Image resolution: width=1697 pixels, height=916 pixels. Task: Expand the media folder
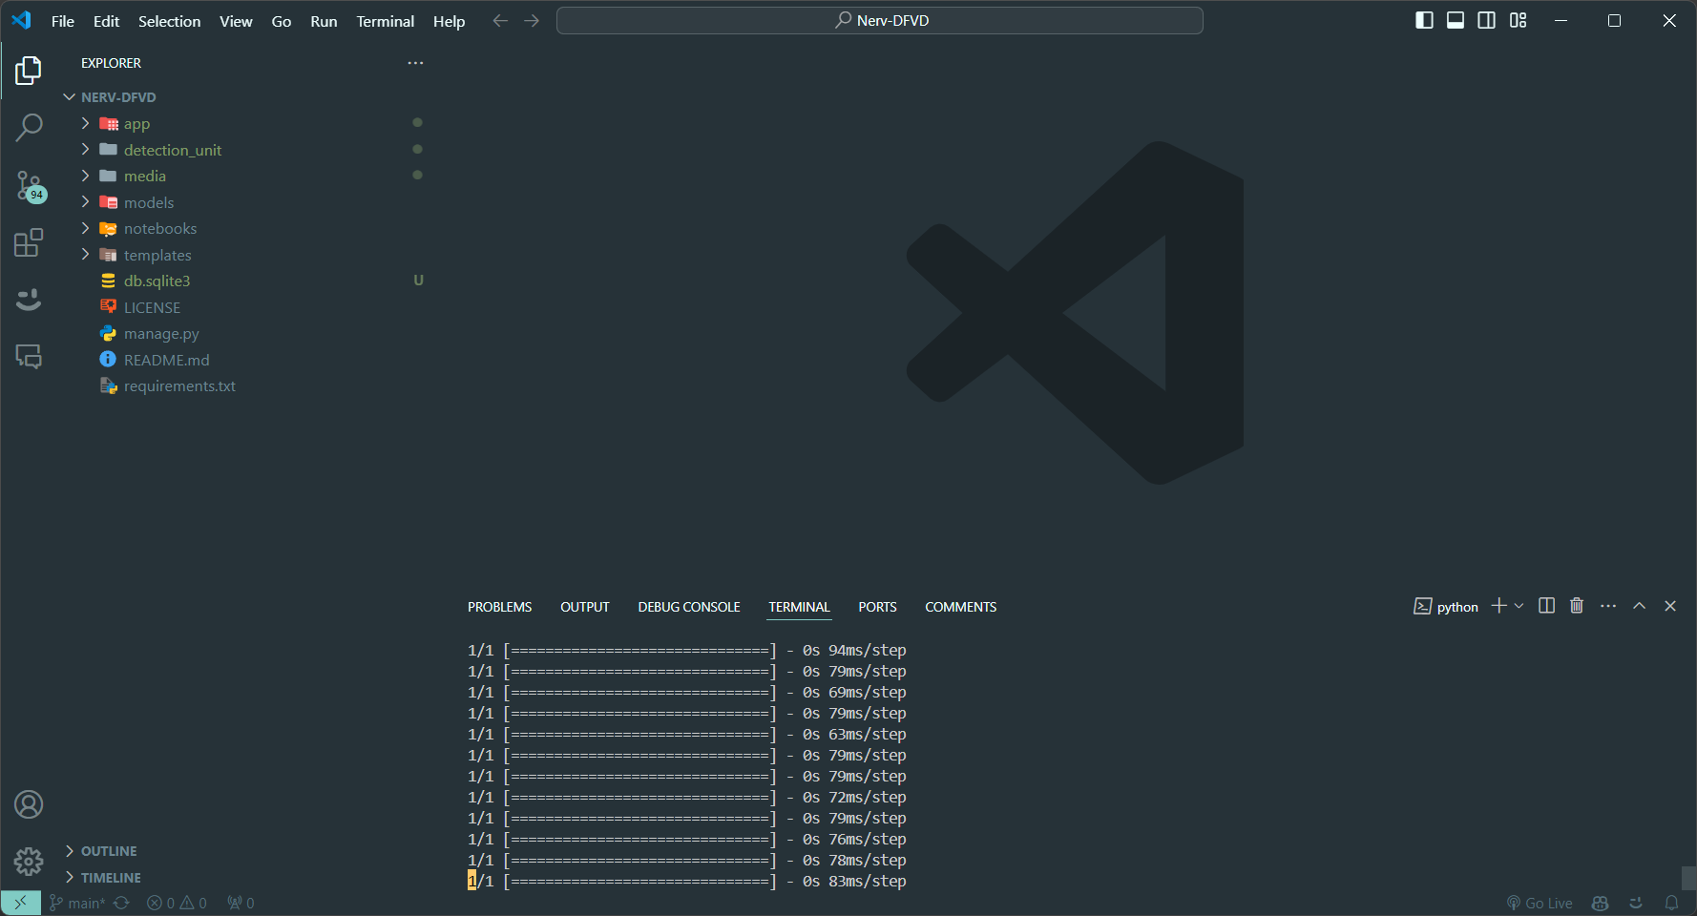(85, 176)
